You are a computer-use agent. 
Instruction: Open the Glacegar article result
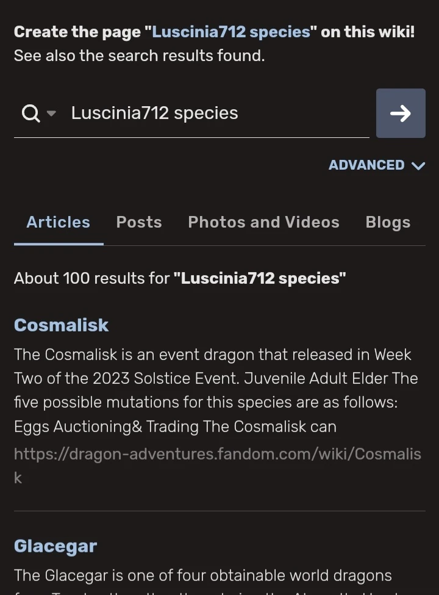(55, 546)
